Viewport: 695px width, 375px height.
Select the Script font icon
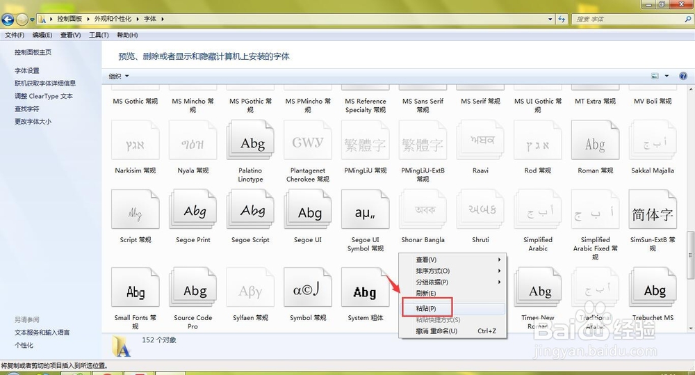136,209
